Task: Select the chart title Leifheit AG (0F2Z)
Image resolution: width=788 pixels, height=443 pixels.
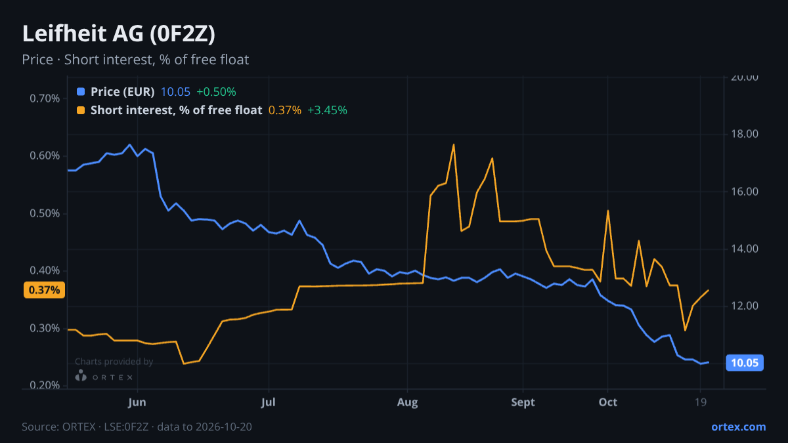Action: pyautogui.click(x=119, y=34)
